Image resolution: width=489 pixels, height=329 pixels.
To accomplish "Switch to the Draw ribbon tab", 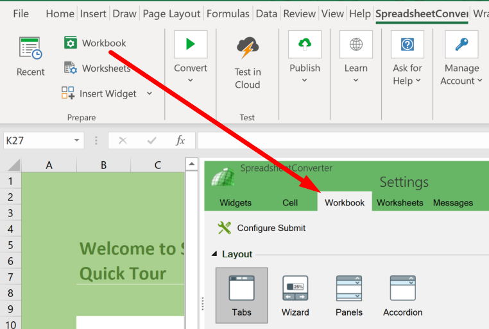I will click(x=124, y=13).
